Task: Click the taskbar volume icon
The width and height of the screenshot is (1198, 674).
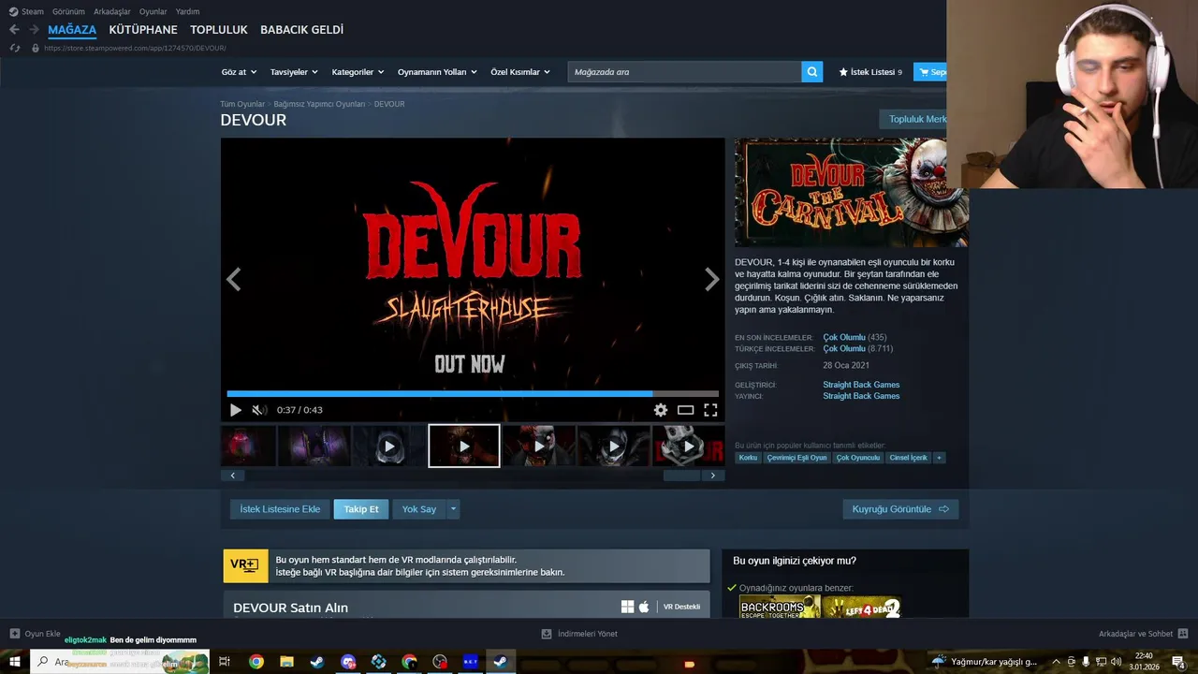Action: point(1116,662)
